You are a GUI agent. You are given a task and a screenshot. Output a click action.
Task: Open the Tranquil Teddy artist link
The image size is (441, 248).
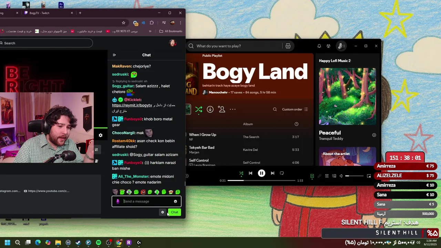[331, 138]
